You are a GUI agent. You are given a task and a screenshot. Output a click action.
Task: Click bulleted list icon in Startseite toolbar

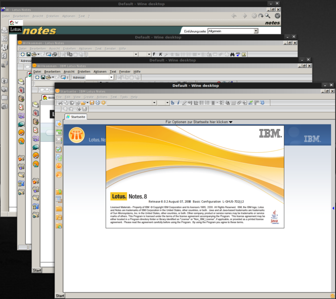[202, 103]
